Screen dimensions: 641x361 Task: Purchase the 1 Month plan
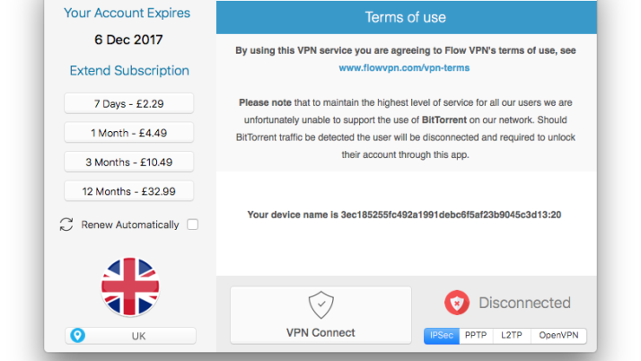click(129, 133)
